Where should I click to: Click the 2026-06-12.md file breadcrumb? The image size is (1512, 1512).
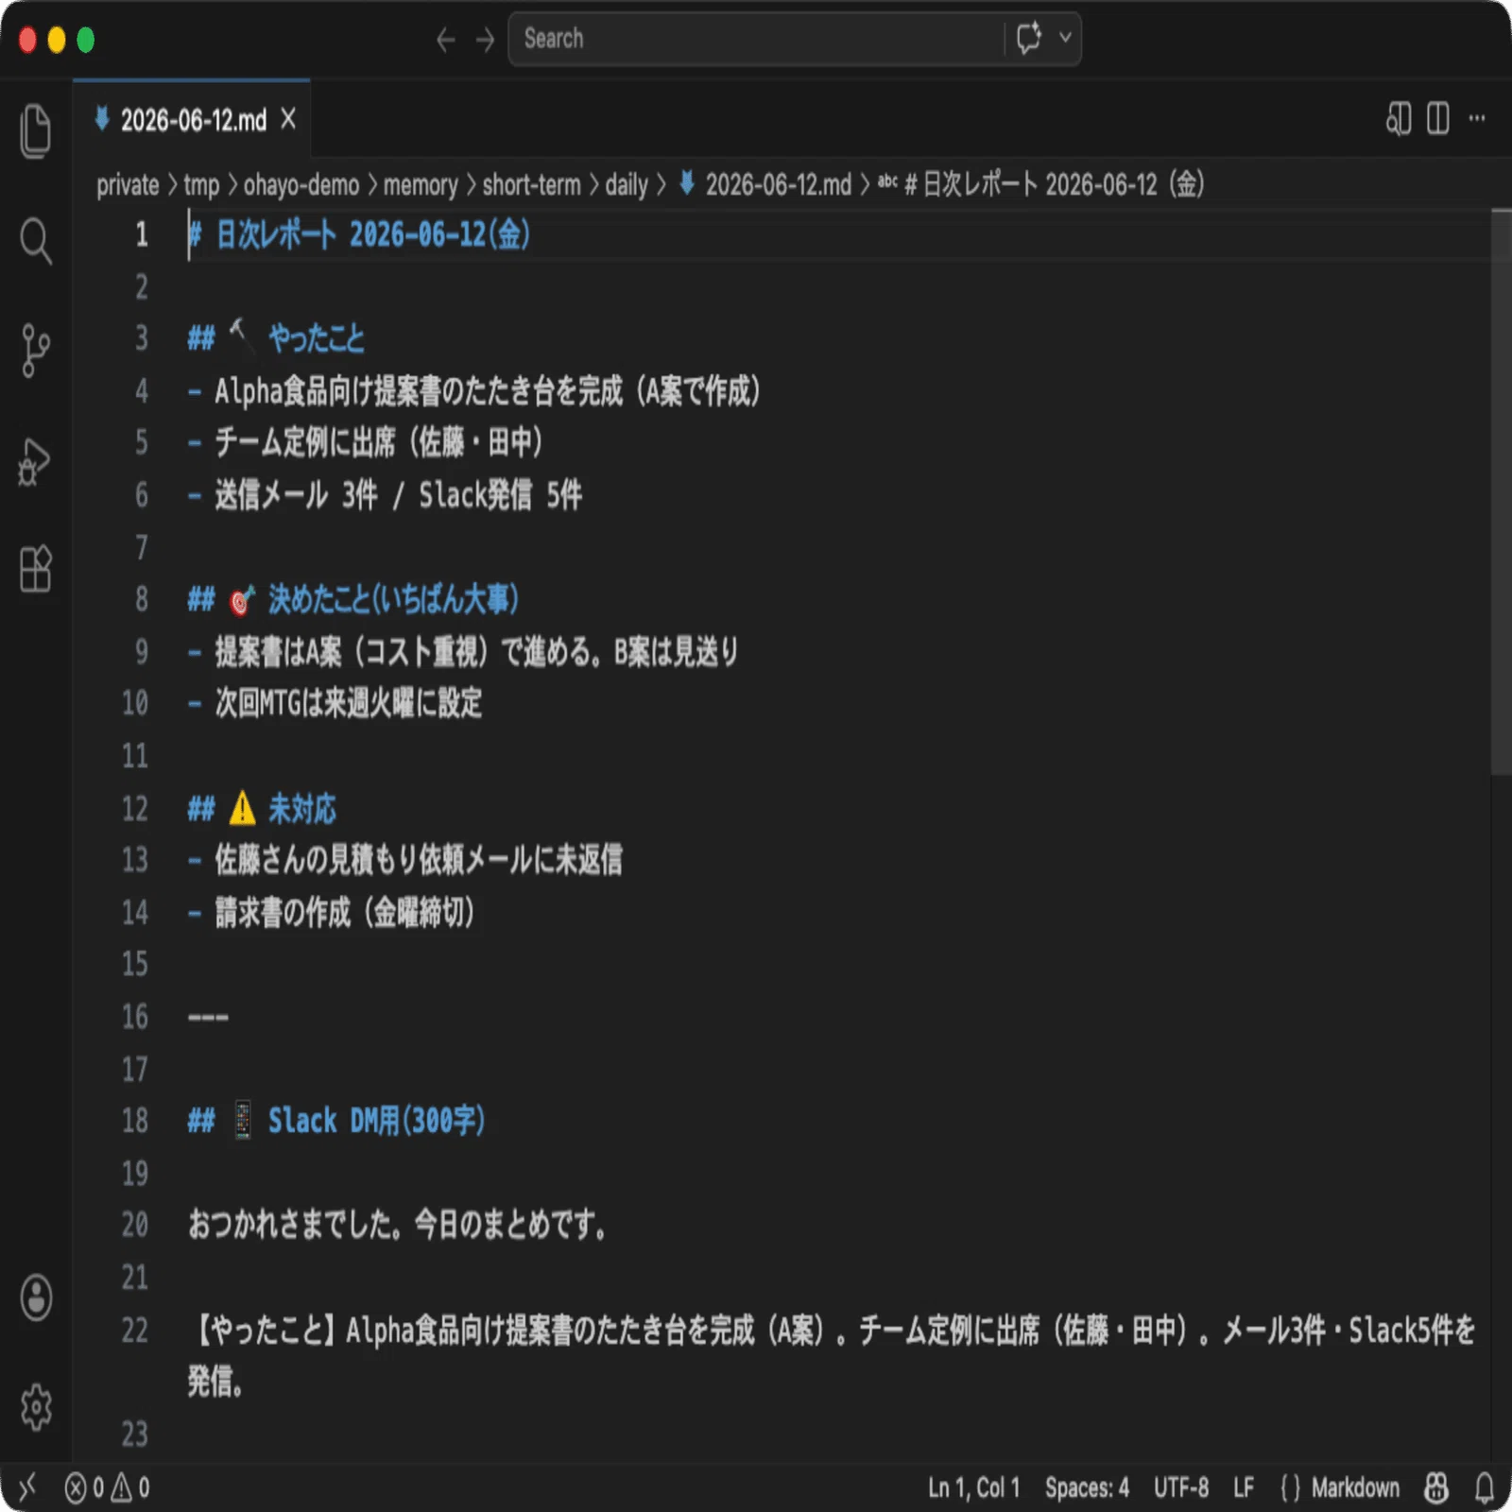(x=765, y=184)
